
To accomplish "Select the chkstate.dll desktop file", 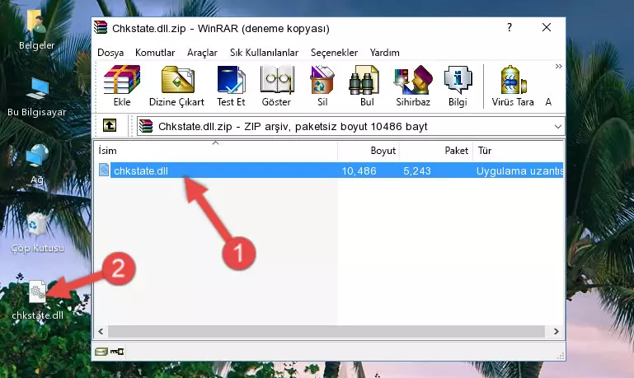I will (x=37, y=300).
